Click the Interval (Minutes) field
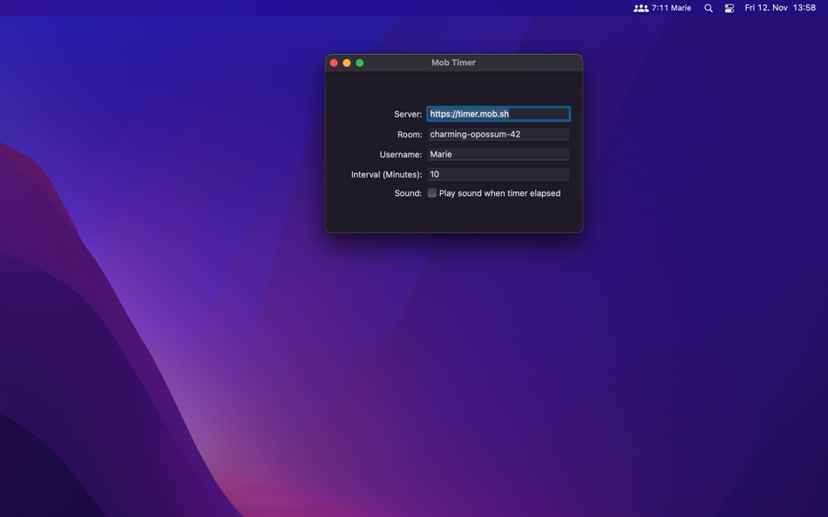This screenshot has width=828, height=517. (499, 174)
